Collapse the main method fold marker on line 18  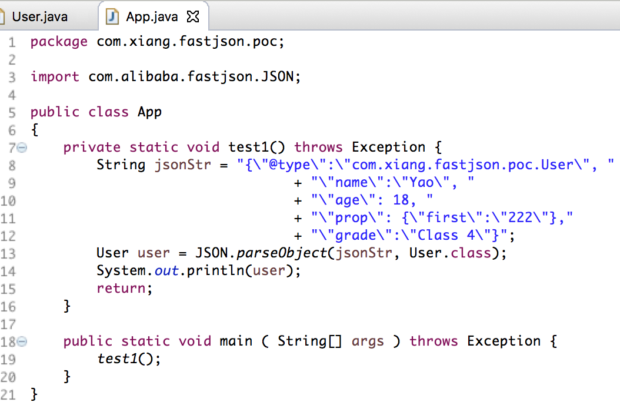tap(22, 341)
